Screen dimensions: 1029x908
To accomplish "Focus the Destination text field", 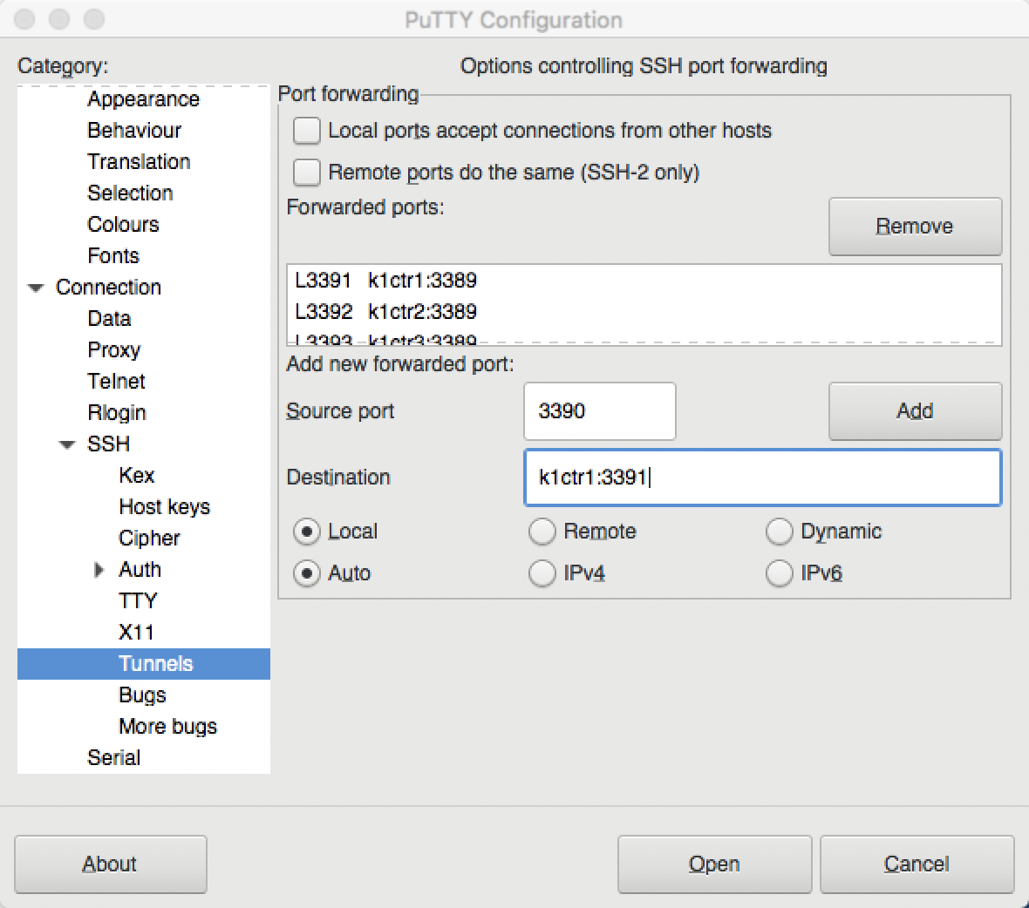I will [x=761, y=478].
